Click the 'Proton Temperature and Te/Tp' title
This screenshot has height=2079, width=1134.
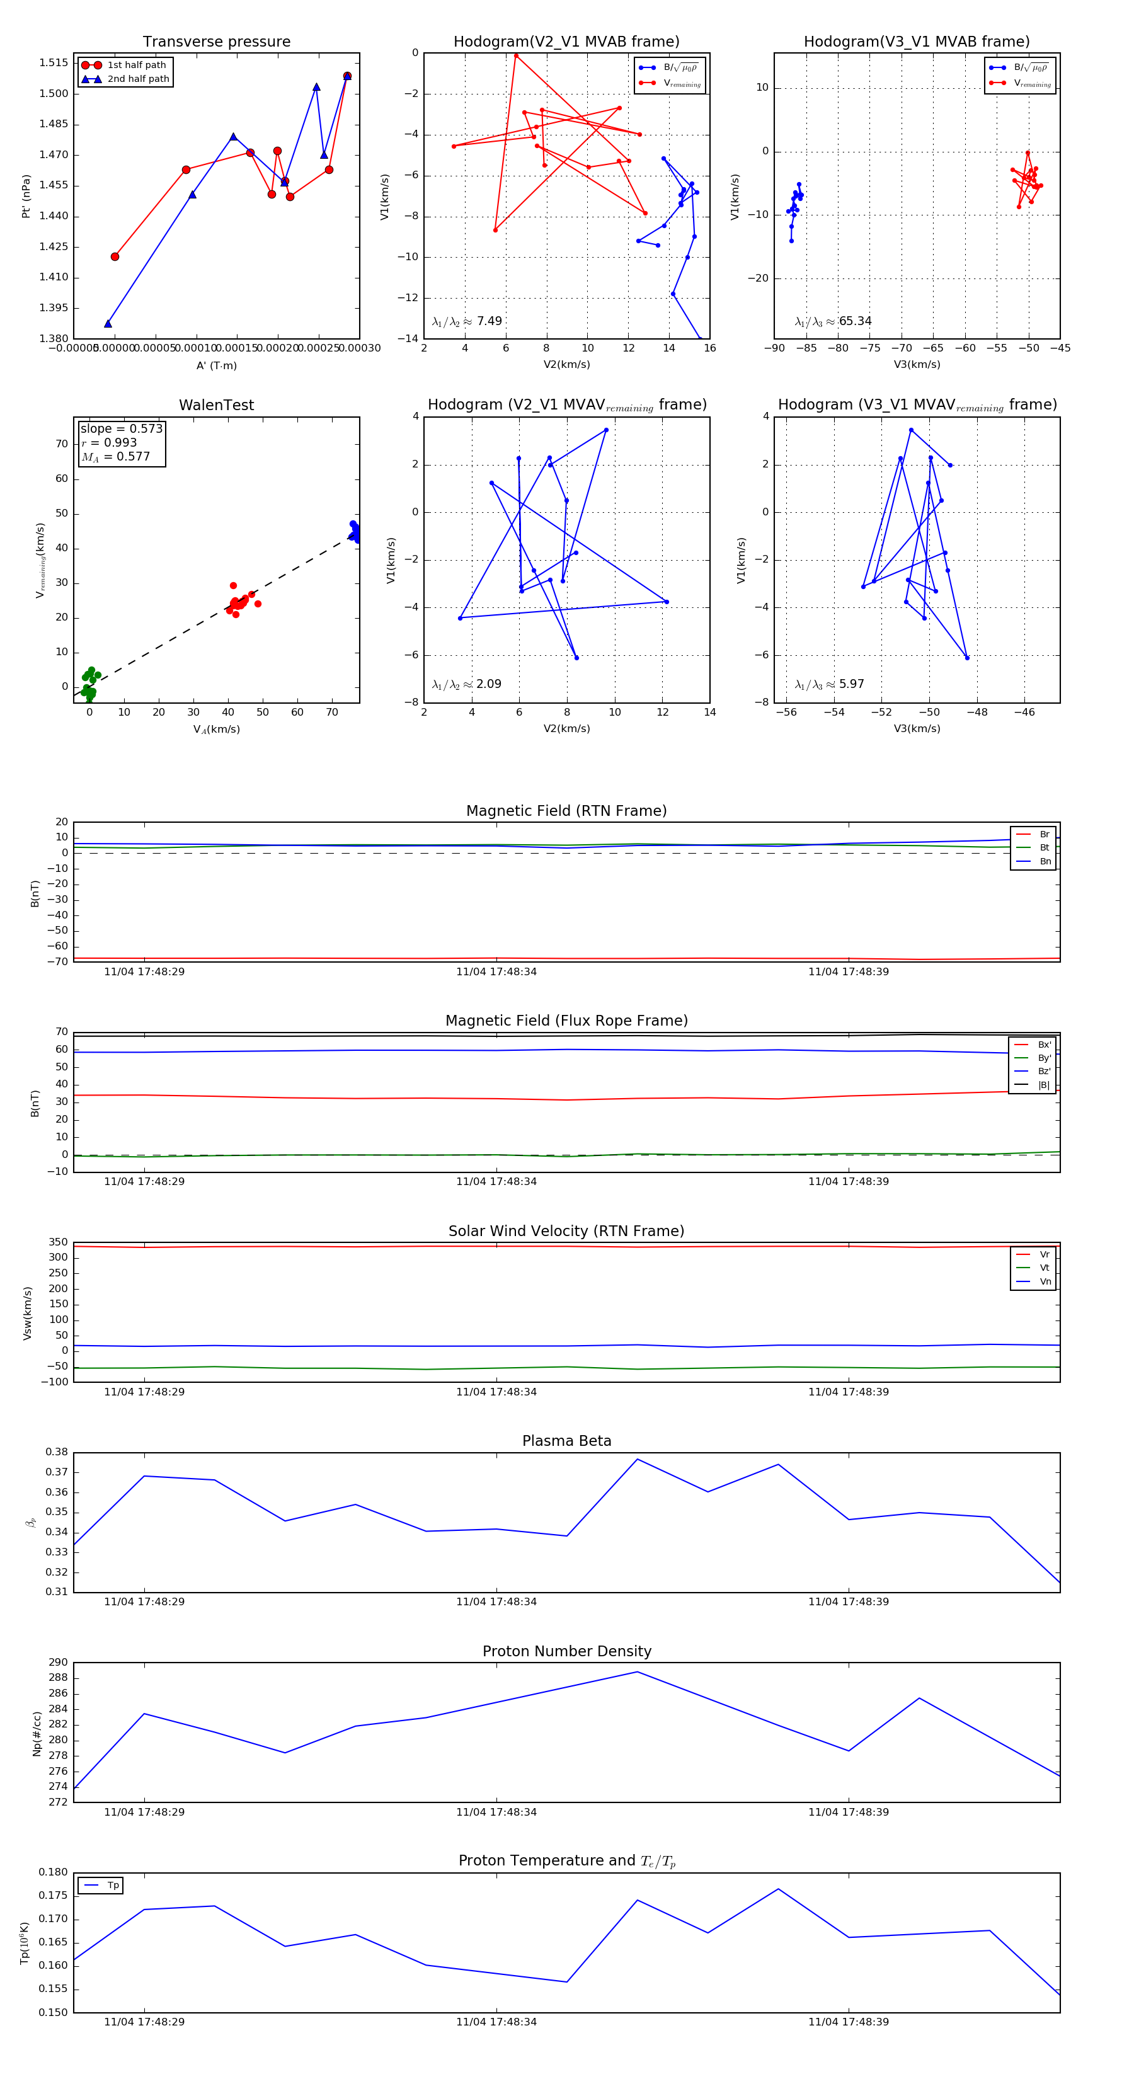tap(566, 1861)
